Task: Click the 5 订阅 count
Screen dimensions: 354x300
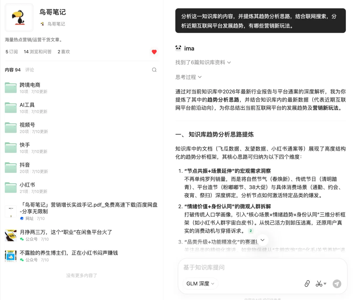Action: pos(11,52)
